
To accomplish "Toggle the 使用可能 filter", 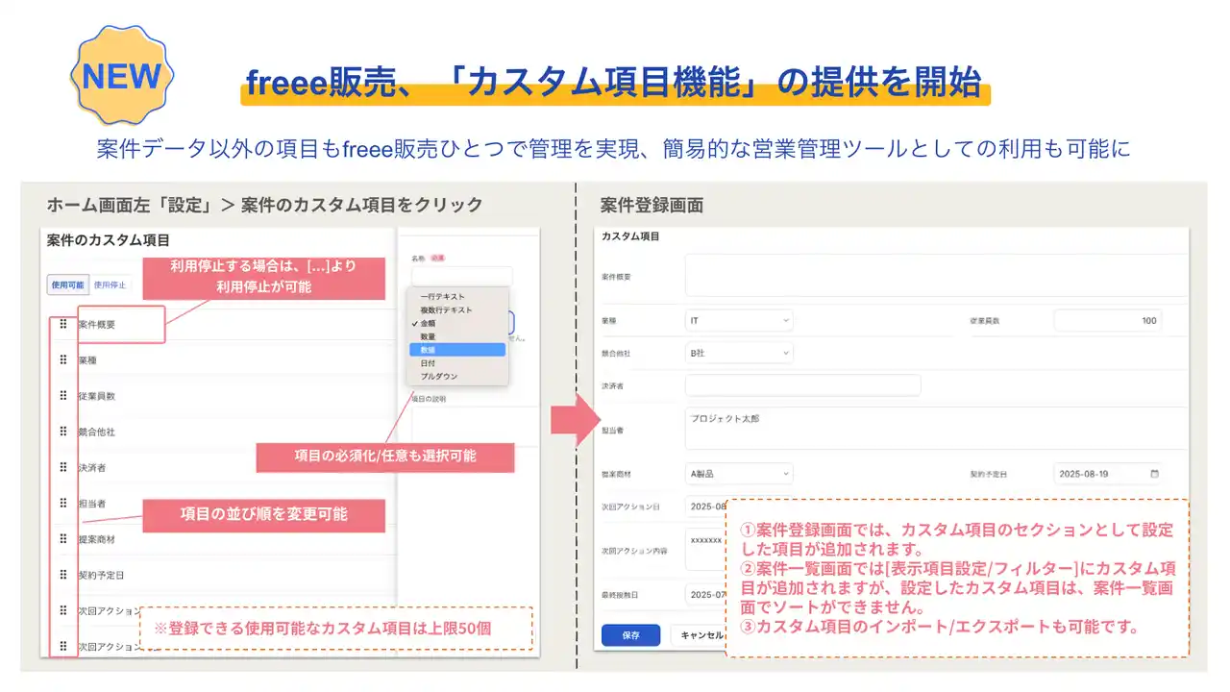I will coord(66,285).
